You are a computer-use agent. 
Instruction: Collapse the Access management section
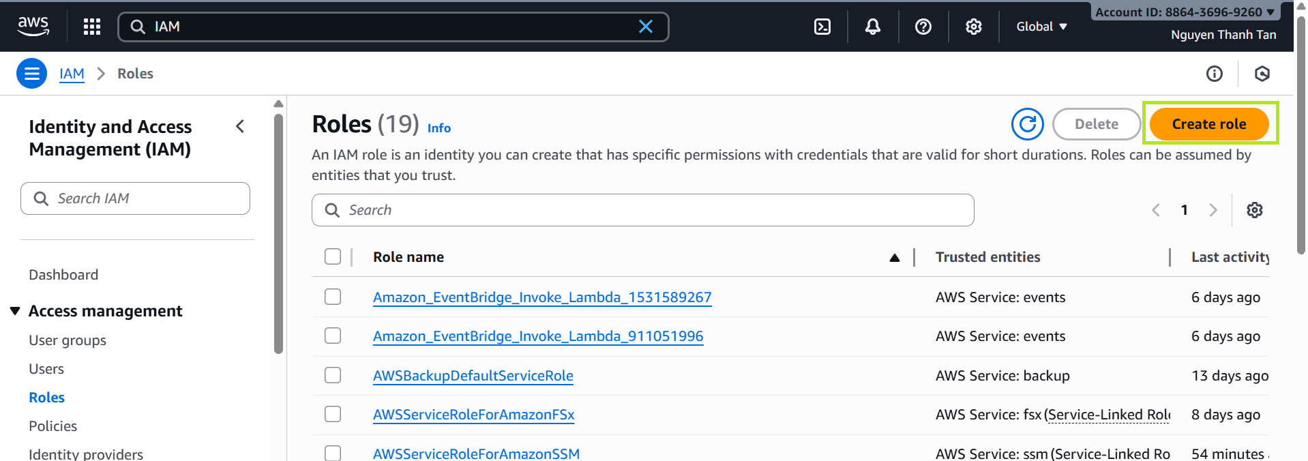15,311
